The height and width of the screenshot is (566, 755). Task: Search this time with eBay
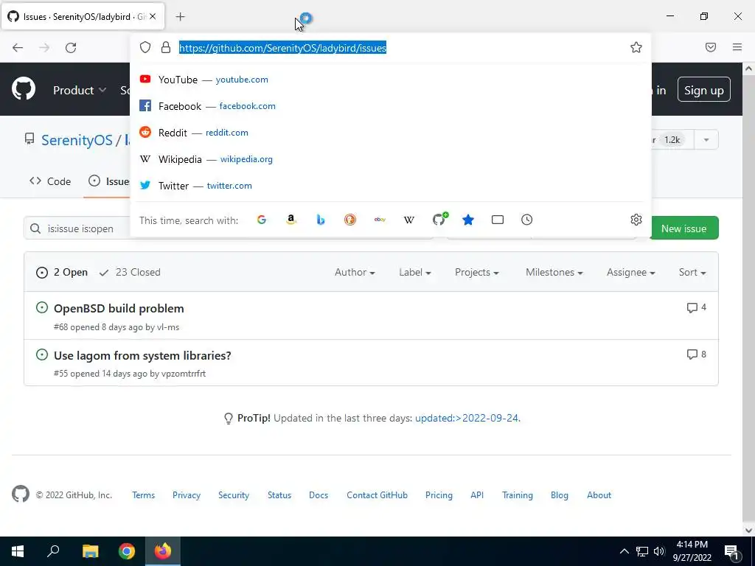pyautogui.click(x=380, y=220)
